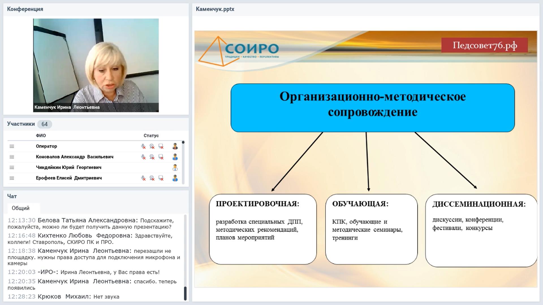The height and width of the screenshot is (305, 543).
Task: Click the speaker's video feed
Action: (x=96, y=65)
